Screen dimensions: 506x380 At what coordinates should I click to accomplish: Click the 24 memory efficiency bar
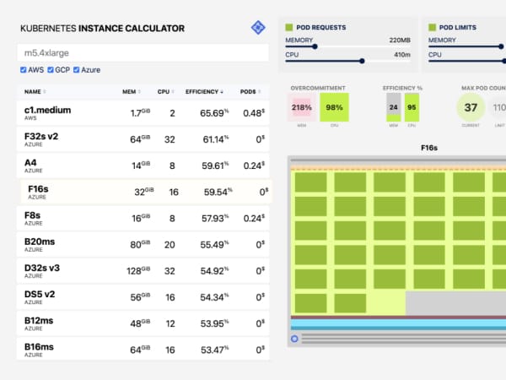(x=393, y=107)
